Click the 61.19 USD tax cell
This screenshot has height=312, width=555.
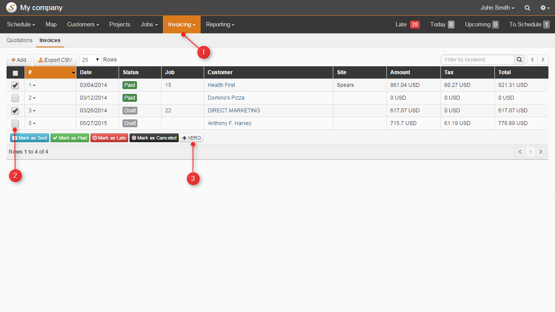pyautogui.click(x=468, y=123)
